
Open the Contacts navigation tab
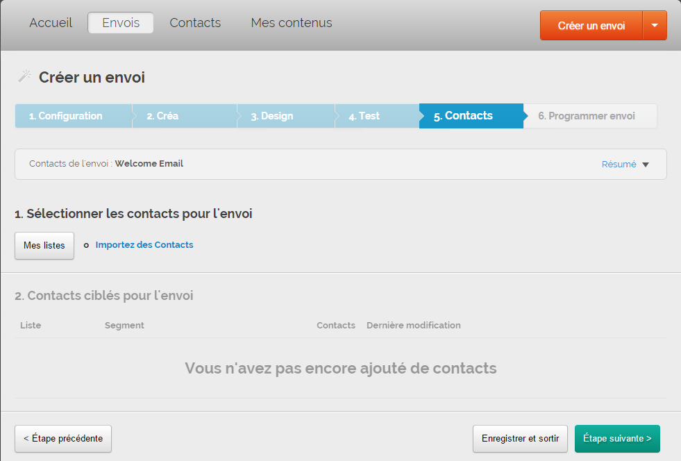(x=195, y=23)
